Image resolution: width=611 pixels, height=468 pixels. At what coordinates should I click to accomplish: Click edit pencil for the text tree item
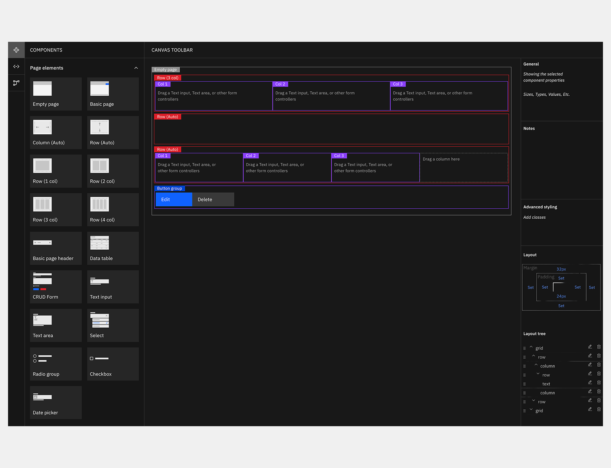(590, 382)
